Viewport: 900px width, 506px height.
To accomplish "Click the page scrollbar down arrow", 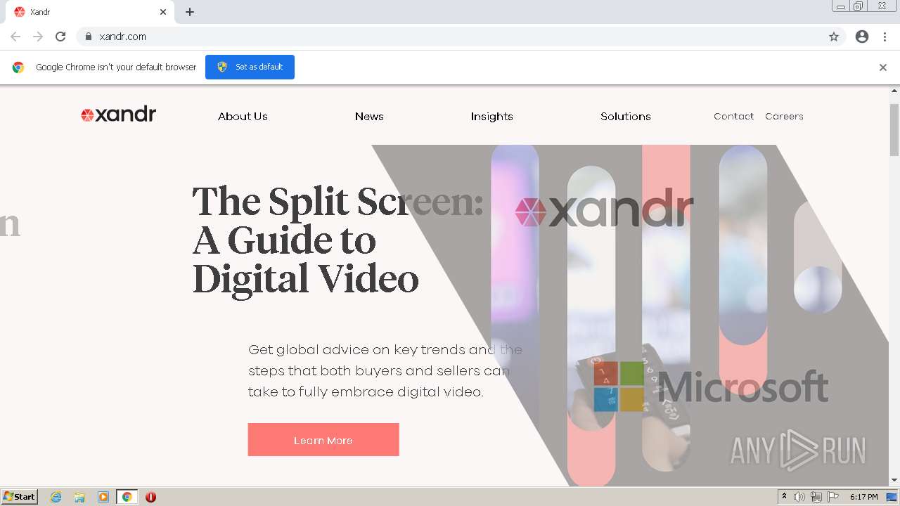I will point(894,480).
